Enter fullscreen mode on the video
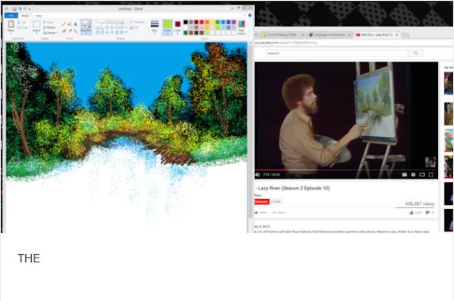 click(431, 174)
